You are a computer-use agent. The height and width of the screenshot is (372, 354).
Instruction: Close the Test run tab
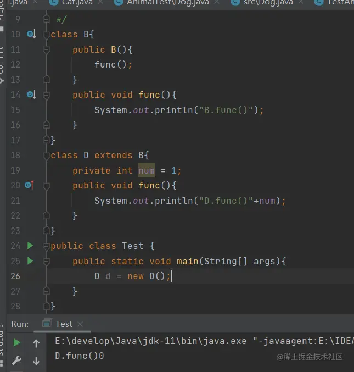(x=80, y=324)
